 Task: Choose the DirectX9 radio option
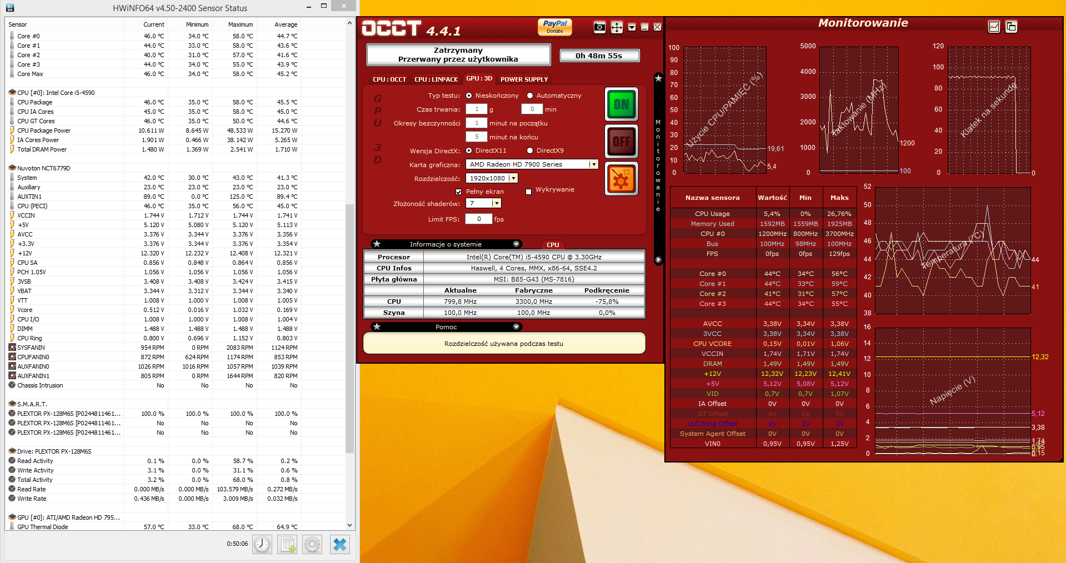pyautogui.click(x=530, y=150)
